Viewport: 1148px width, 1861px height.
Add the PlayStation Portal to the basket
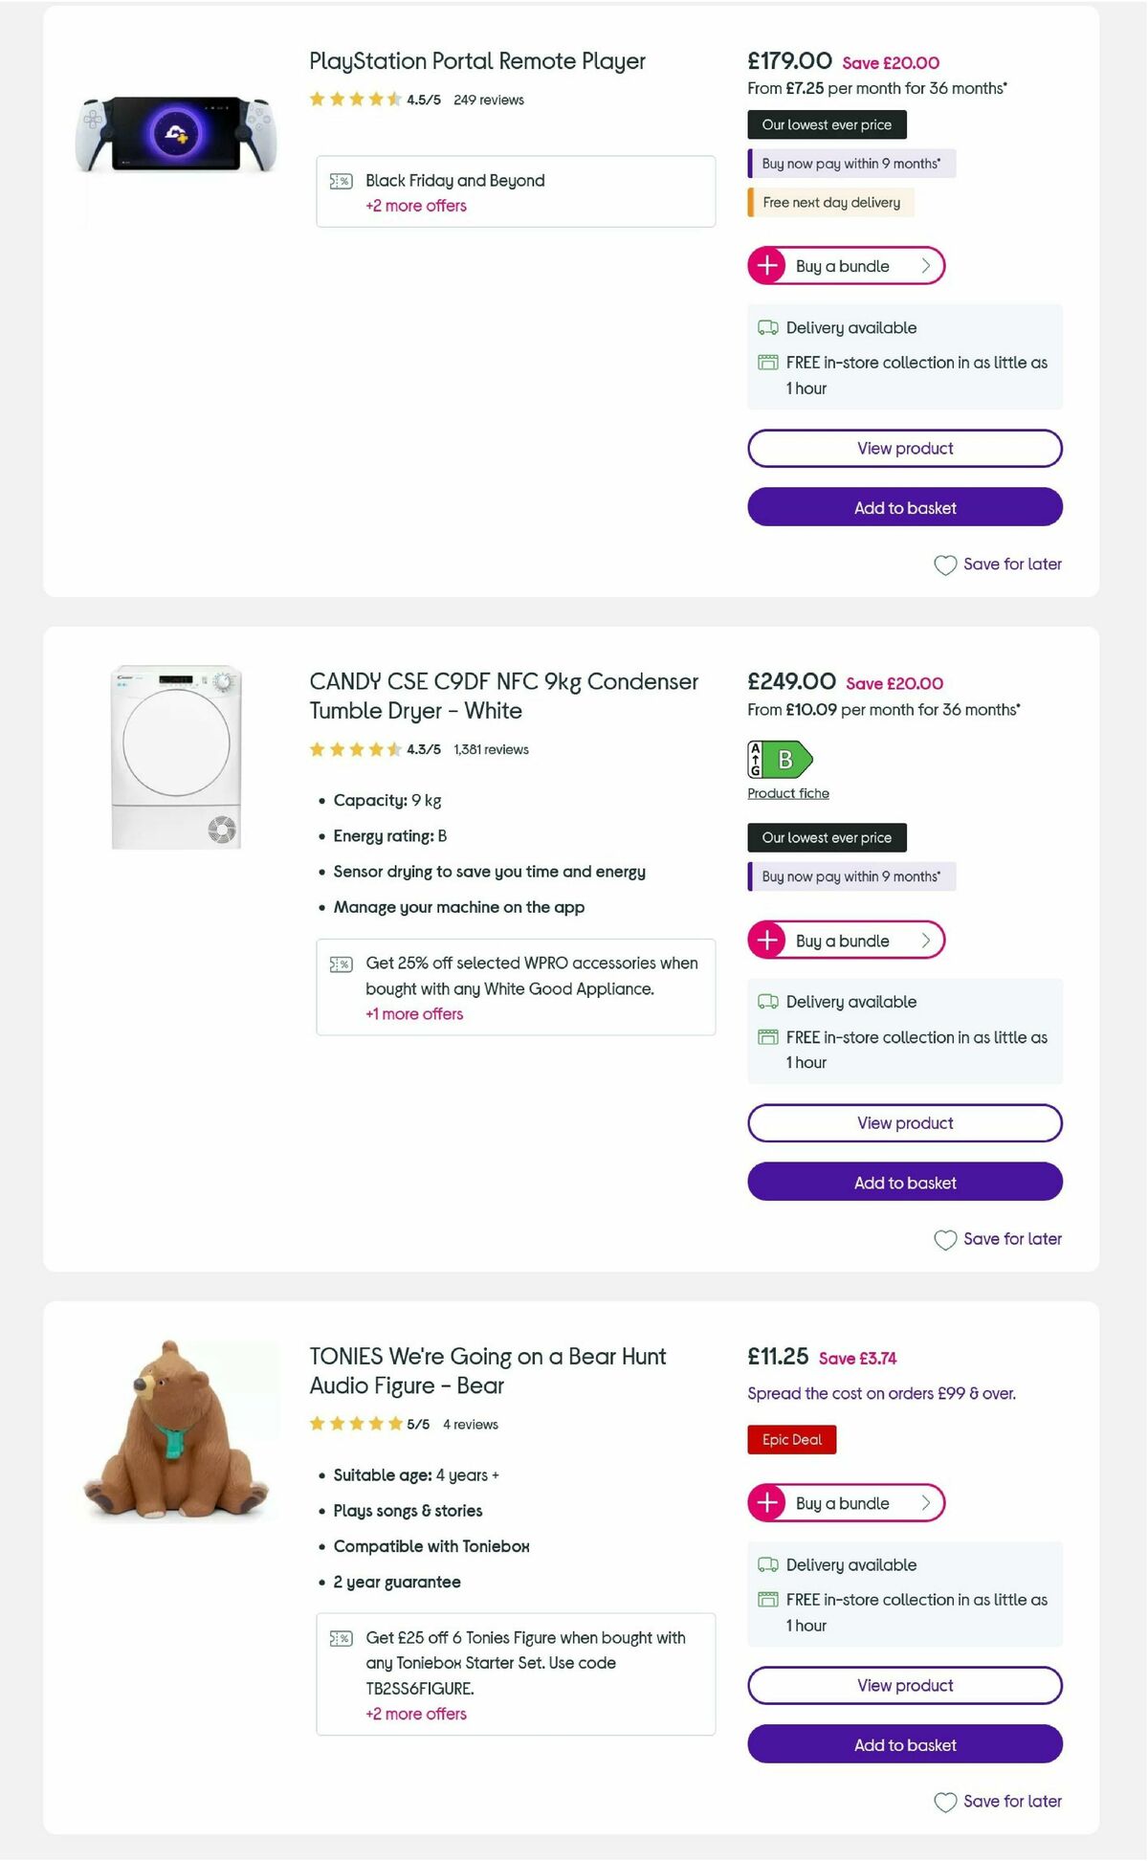point(904,507)
